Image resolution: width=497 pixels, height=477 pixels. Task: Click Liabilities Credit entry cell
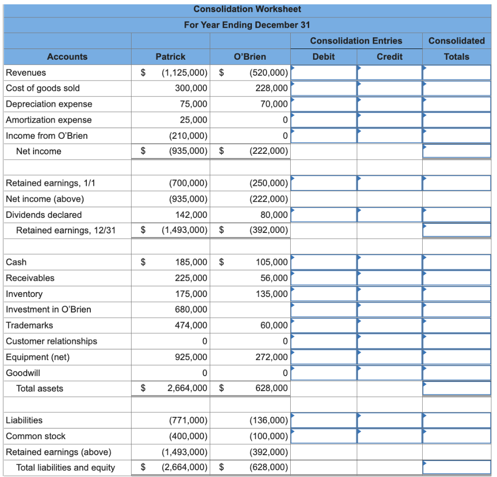(x=390, y=420)
